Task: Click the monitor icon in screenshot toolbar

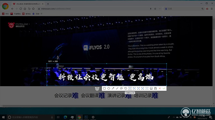Action: click(151, 89)
